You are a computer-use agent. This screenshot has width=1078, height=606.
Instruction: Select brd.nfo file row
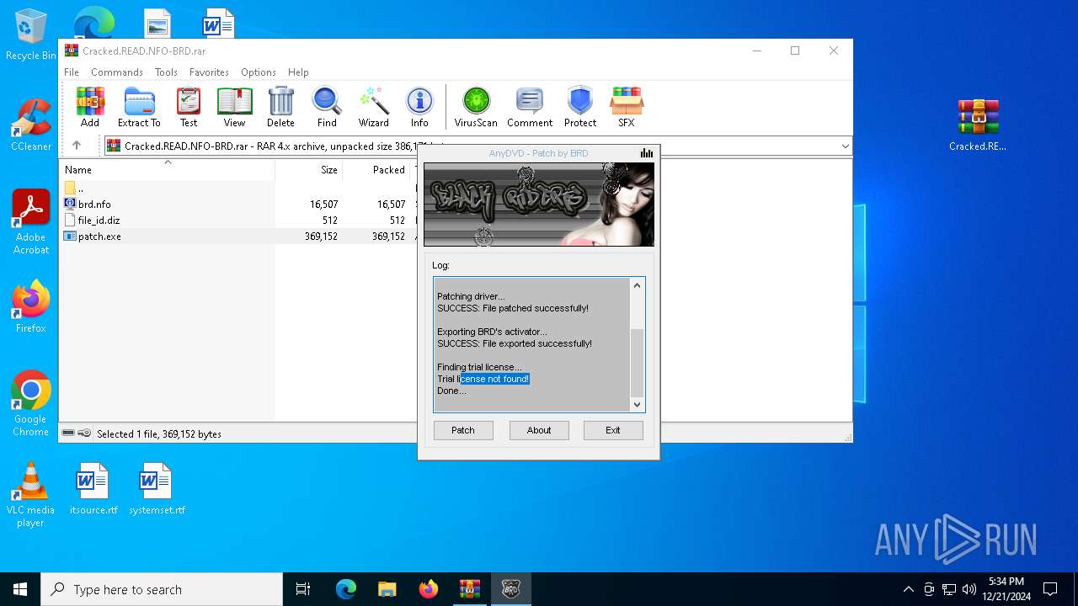coord(238,204)
